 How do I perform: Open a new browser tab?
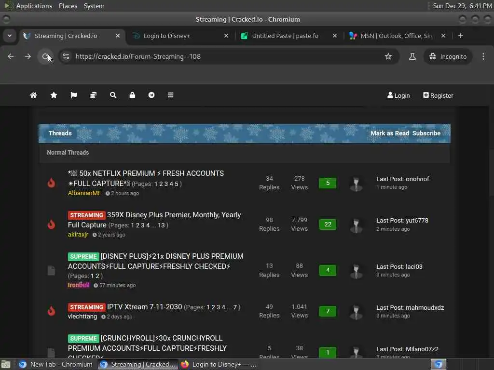(461, 36)
